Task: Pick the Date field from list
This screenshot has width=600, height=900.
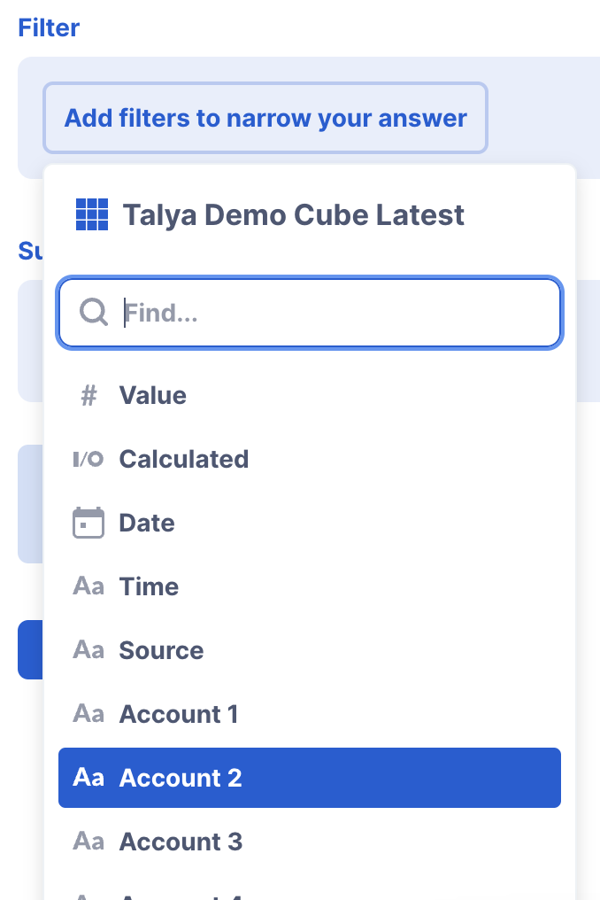Action: pyautogui.click(x=310, y=523)
